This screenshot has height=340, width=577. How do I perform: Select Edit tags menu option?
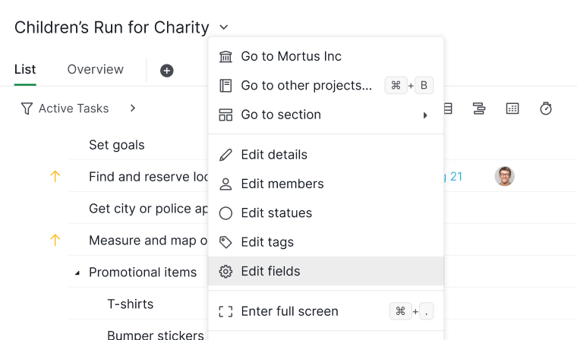[267, 242]
